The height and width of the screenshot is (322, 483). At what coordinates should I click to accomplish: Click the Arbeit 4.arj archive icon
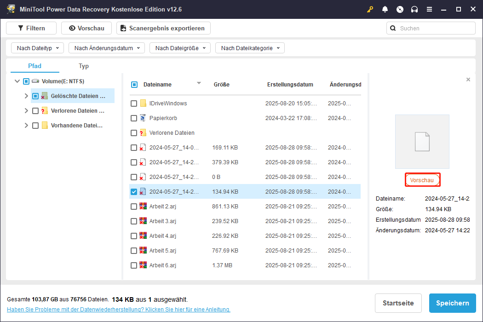click(143, 236)
